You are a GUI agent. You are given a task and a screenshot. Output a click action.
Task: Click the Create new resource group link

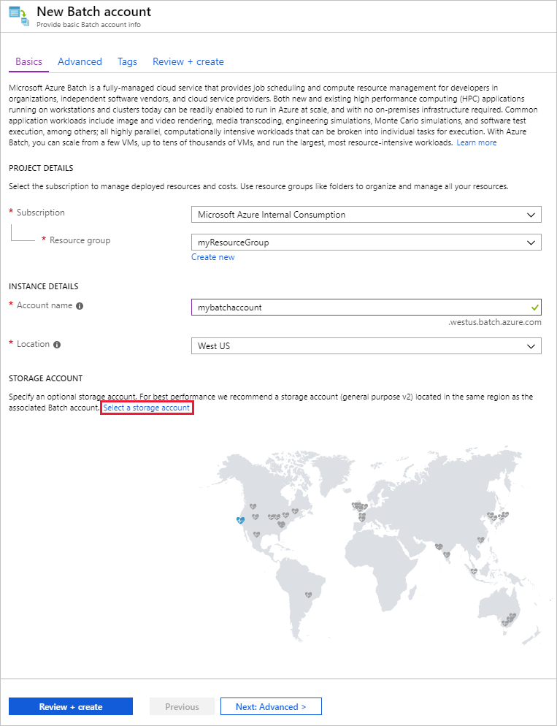pos(212,257)
